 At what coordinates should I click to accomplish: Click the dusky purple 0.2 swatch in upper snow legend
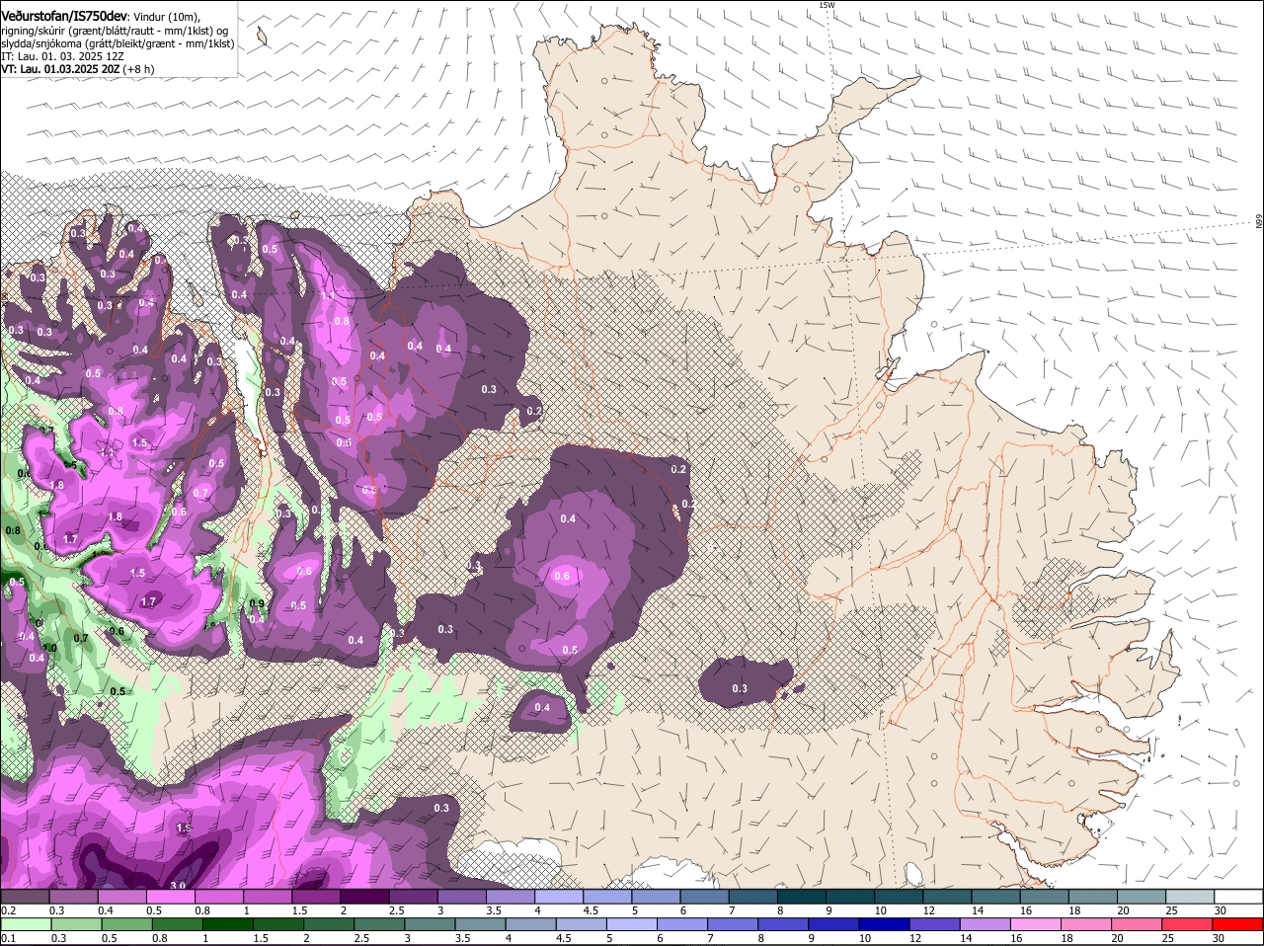click(26, 896)
